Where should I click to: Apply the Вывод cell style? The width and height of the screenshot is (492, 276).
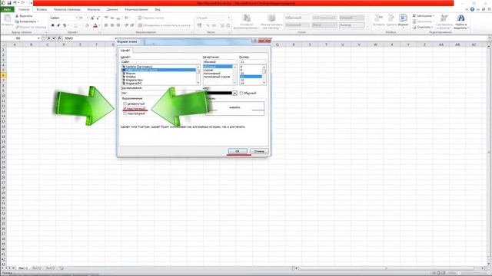coord(352,25)
